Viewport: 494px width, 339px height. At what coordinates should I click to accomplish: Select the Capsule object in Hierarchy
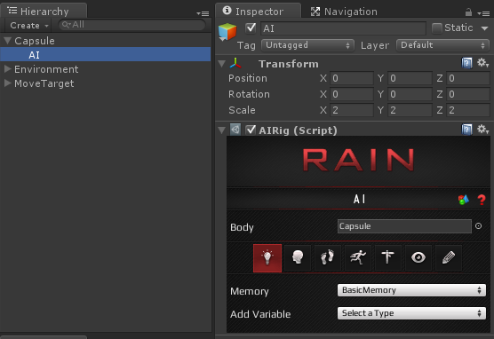tap(106, 41)
